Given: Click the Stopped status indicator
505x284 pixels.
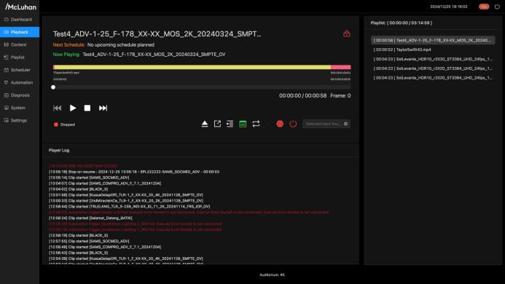Looking at the screenshot, I should (x=64, y=125).
